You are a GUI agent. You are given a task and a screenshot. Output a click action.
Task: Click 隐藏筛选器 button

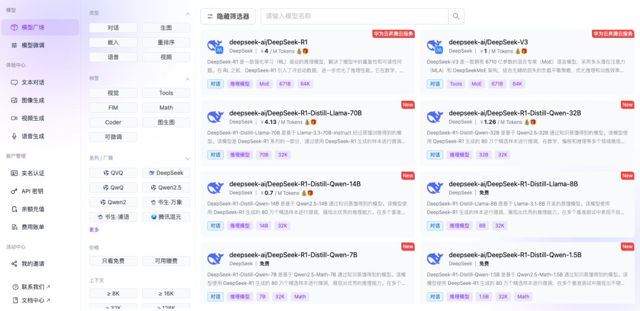coord(228,17)
